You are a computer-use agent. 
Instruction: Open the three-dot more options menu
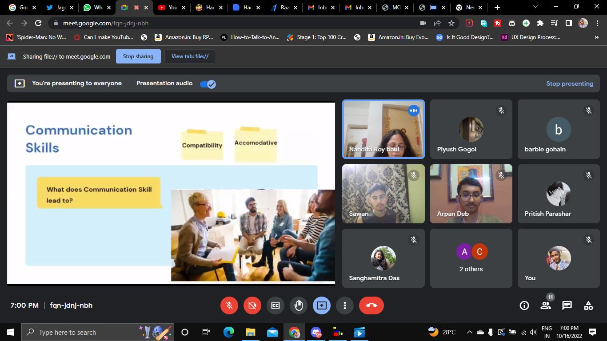pos(345,305)
